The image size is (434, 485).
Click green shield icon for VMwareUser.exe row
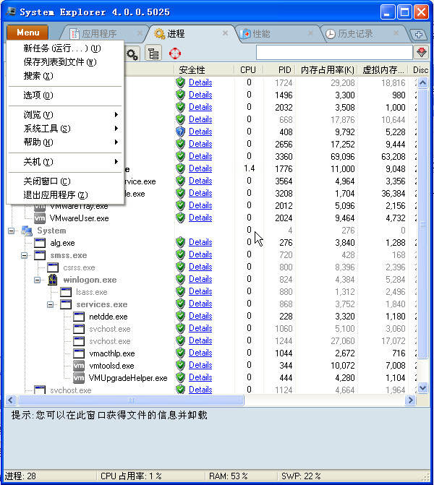181,218
